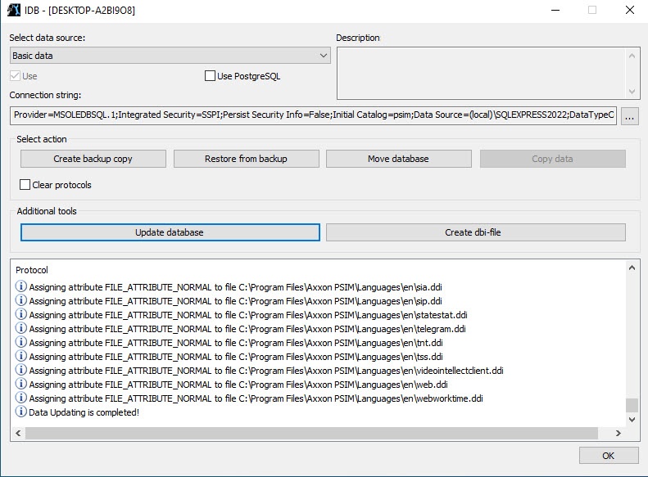The image size is (648, 477).
Task: Click the Create dbi-file button
Action: 475,232
